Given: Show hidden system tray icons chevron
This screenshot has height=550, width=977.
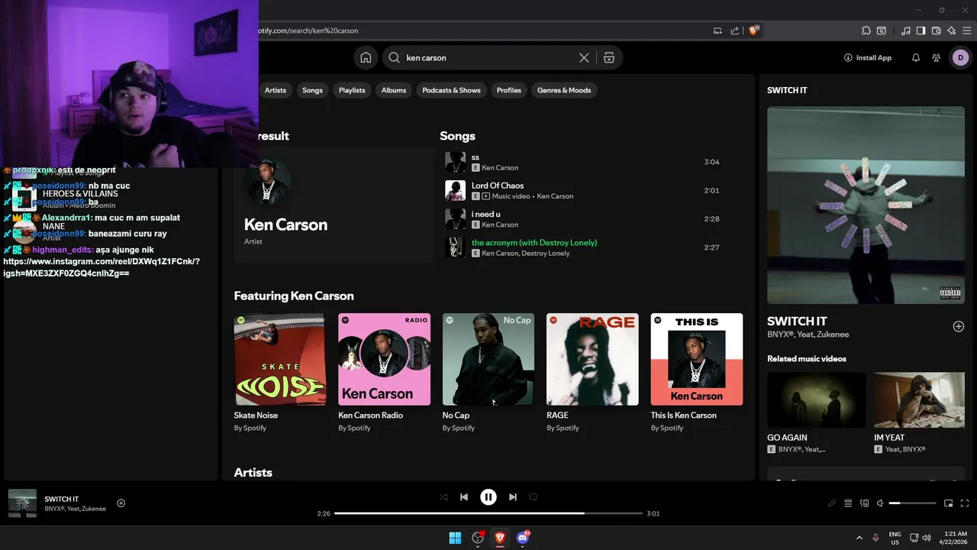Looking at the screenshot, I should (859, 538).
